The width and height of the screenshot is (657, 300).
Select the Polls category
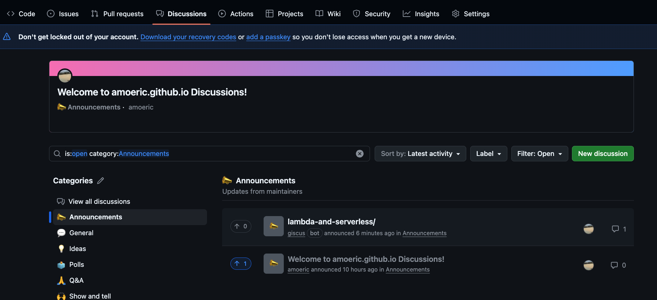click(76, 265)
